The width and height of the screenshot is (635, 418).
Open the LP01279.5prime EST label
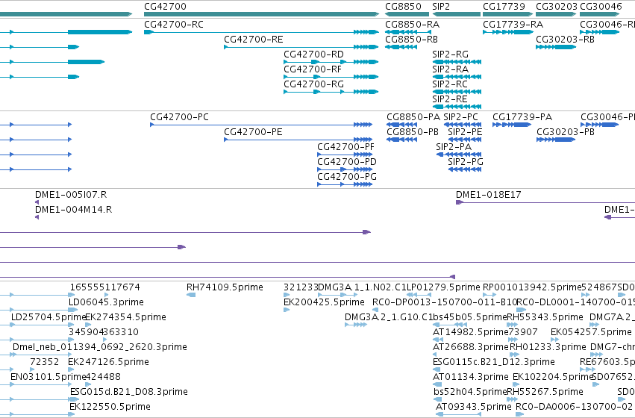[443, 287]
